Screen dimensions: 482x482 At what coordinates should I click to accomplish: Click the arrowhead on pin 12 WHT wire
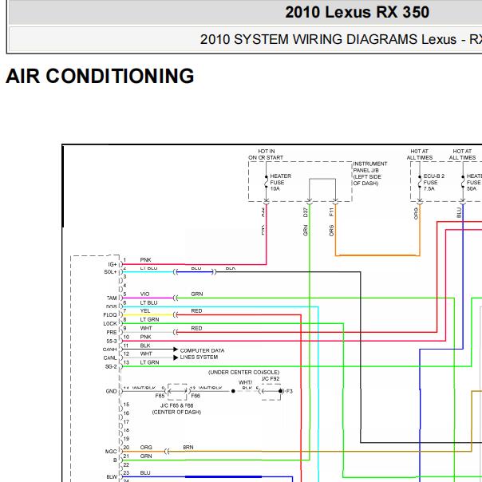pyautogui.click(x=176, y=358)
